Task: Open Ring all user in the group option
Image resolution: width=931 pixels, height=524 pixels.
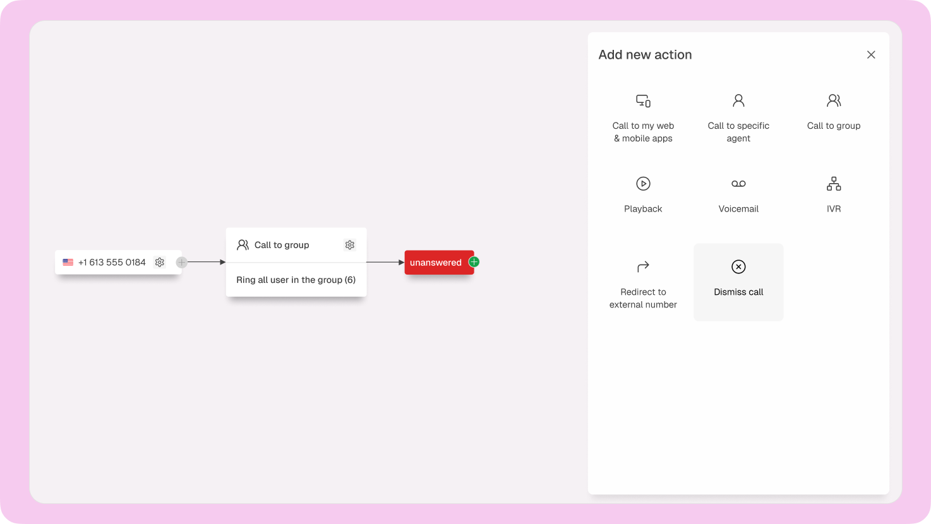Action: 296,280
